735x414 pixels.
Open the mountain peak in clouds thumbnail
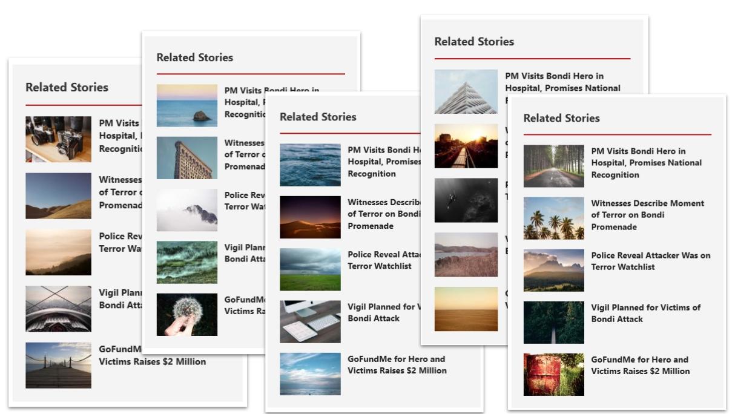coord(186,210)
